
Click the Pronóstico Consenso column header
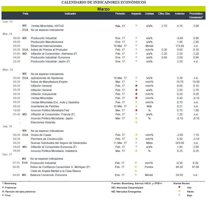(x=196, y=15)
